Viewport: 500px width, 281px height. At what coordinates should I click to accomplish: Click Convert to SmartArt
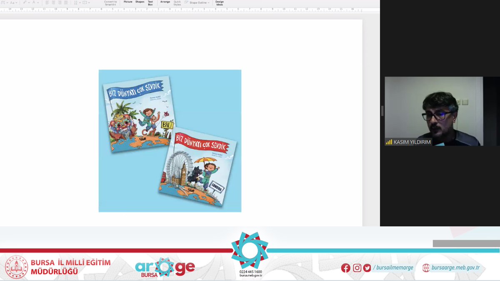pyautogui.click(x=110, y=3)
